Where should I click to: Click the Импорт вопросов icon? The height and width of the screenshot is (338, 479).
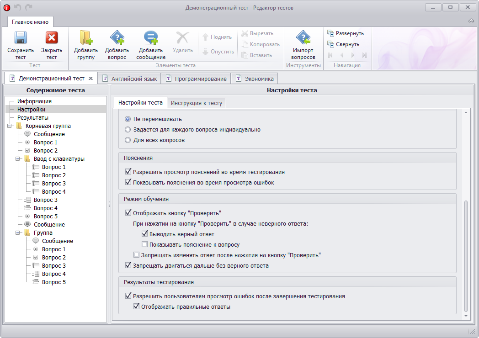[x=303, y=37]
